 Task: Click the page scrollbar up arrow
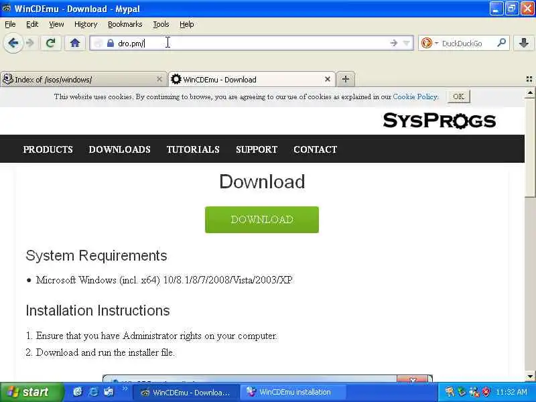coord(530,92)
